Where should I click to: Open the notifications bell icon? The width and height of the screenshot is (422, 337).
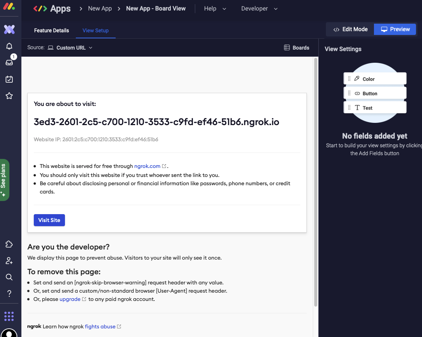9,46
